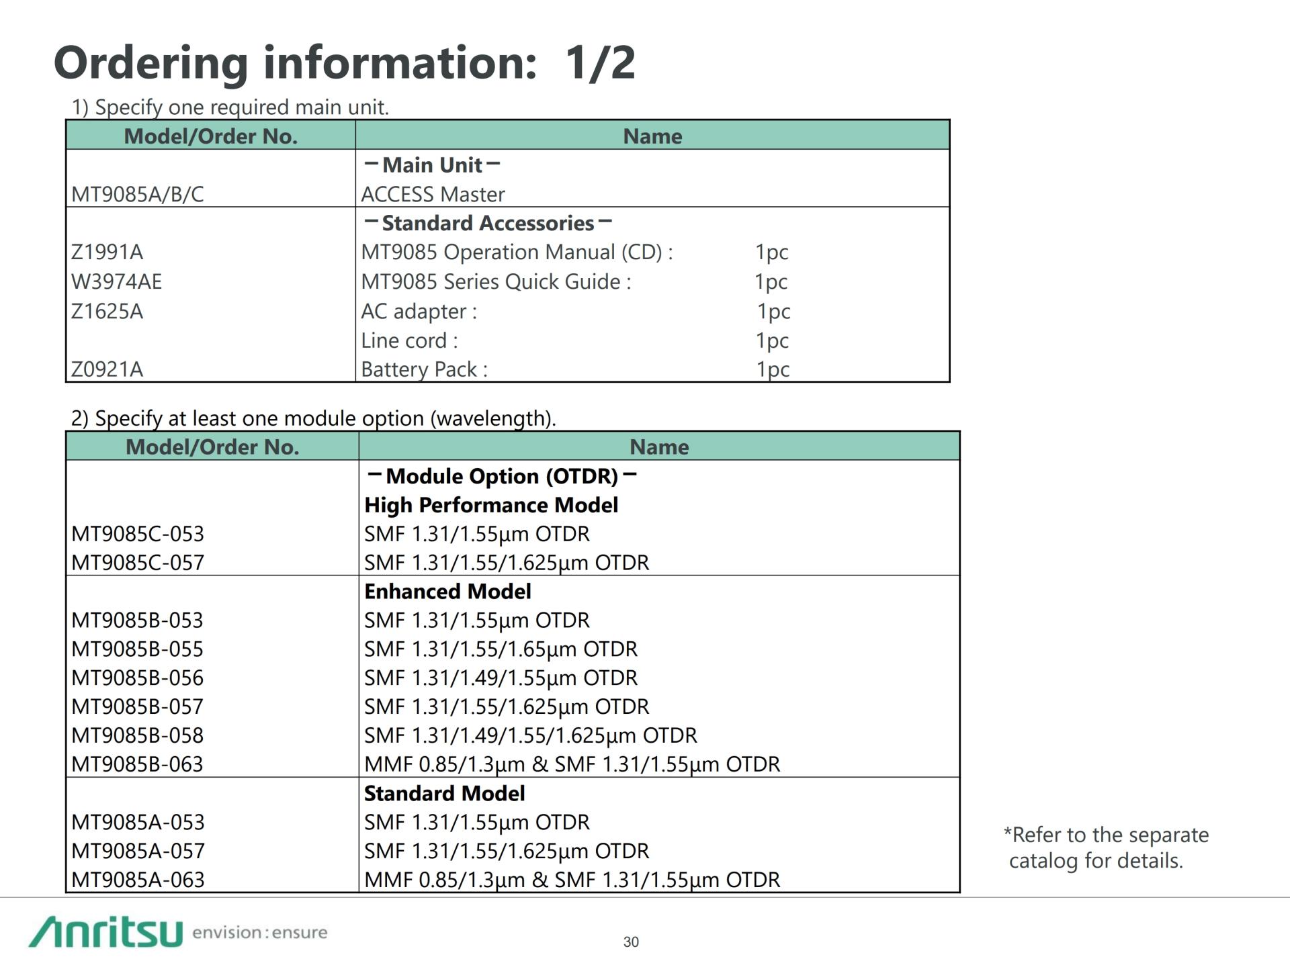This screenshot has height=967, width=1290.
Task: Click the MT9085B-058 order number
Action: click(x=137, y=735)
